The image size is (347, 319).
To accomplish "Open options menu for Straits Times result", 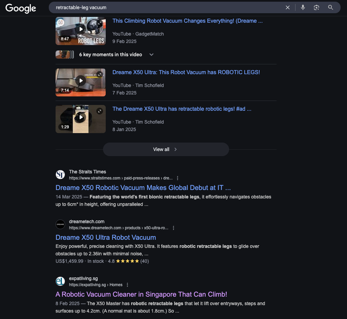I will 178,178.
